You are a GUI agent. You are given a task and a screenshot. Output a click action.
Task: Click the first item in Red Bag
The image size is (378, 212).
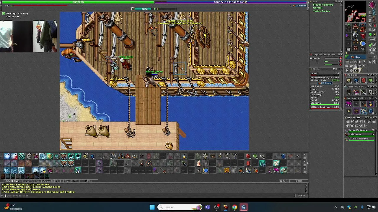(349, 80)
